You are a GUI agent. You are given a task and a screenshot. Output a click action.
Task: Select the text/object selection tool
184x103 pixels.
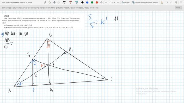45,2
